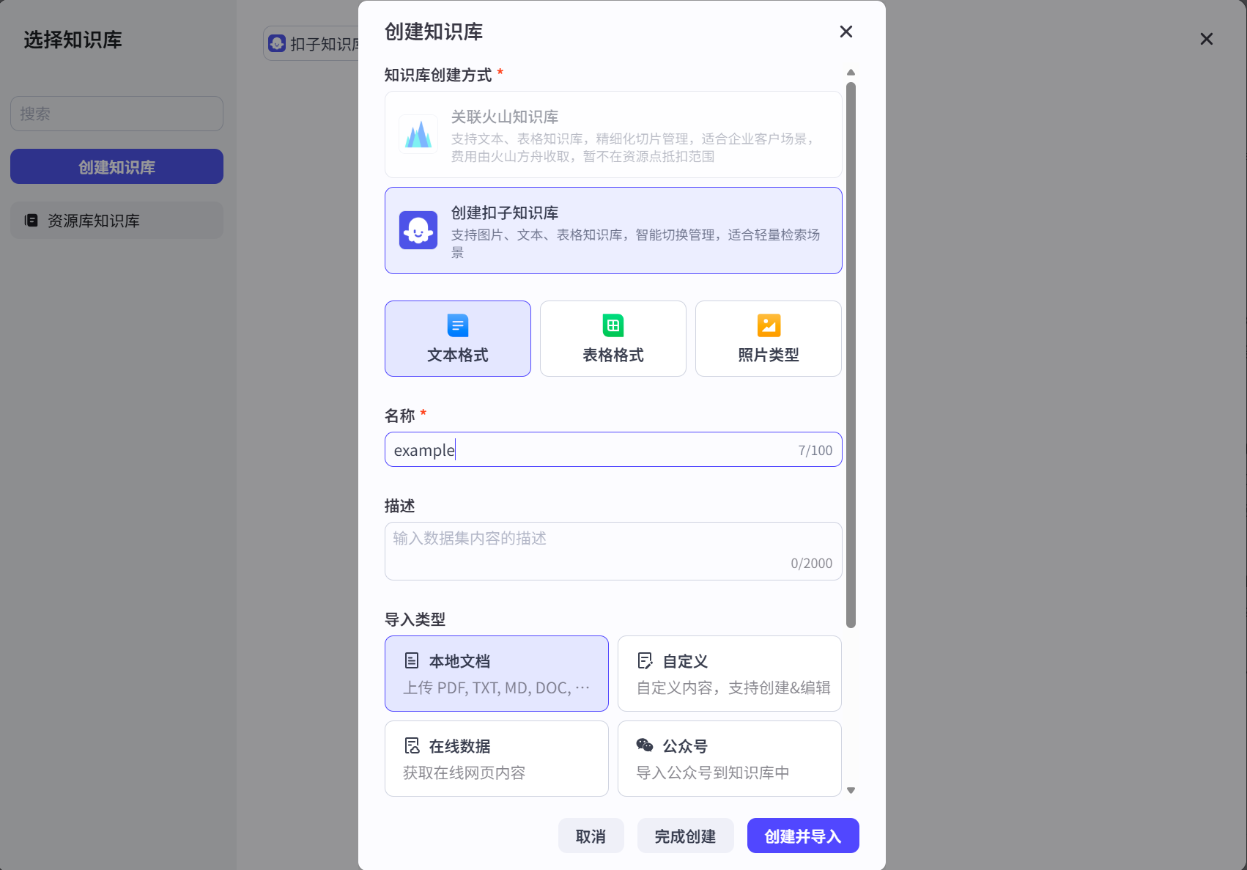Click the 资源库知识库 sidebar icon

(x=30, y=220)
